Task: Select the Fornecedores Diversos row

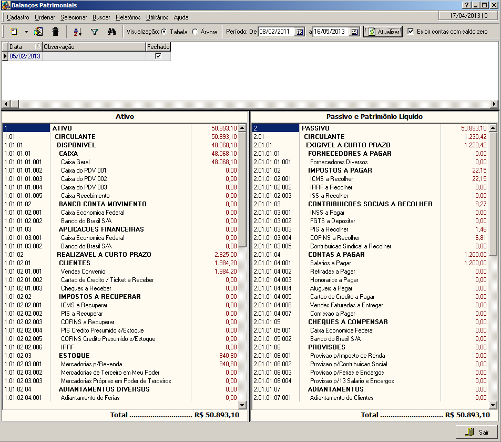Action: [370, 162]
